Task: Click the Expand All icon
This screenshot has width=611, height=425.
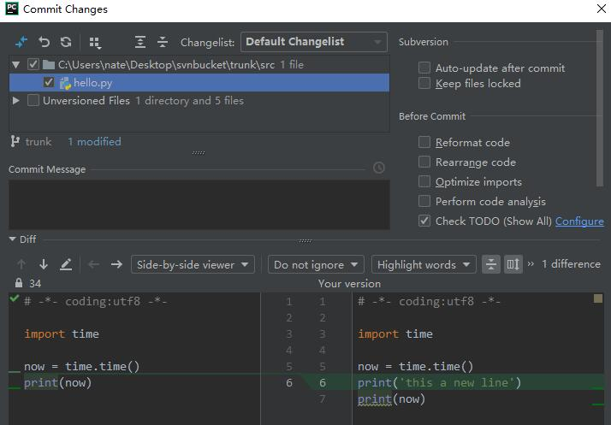Action: 140,42
